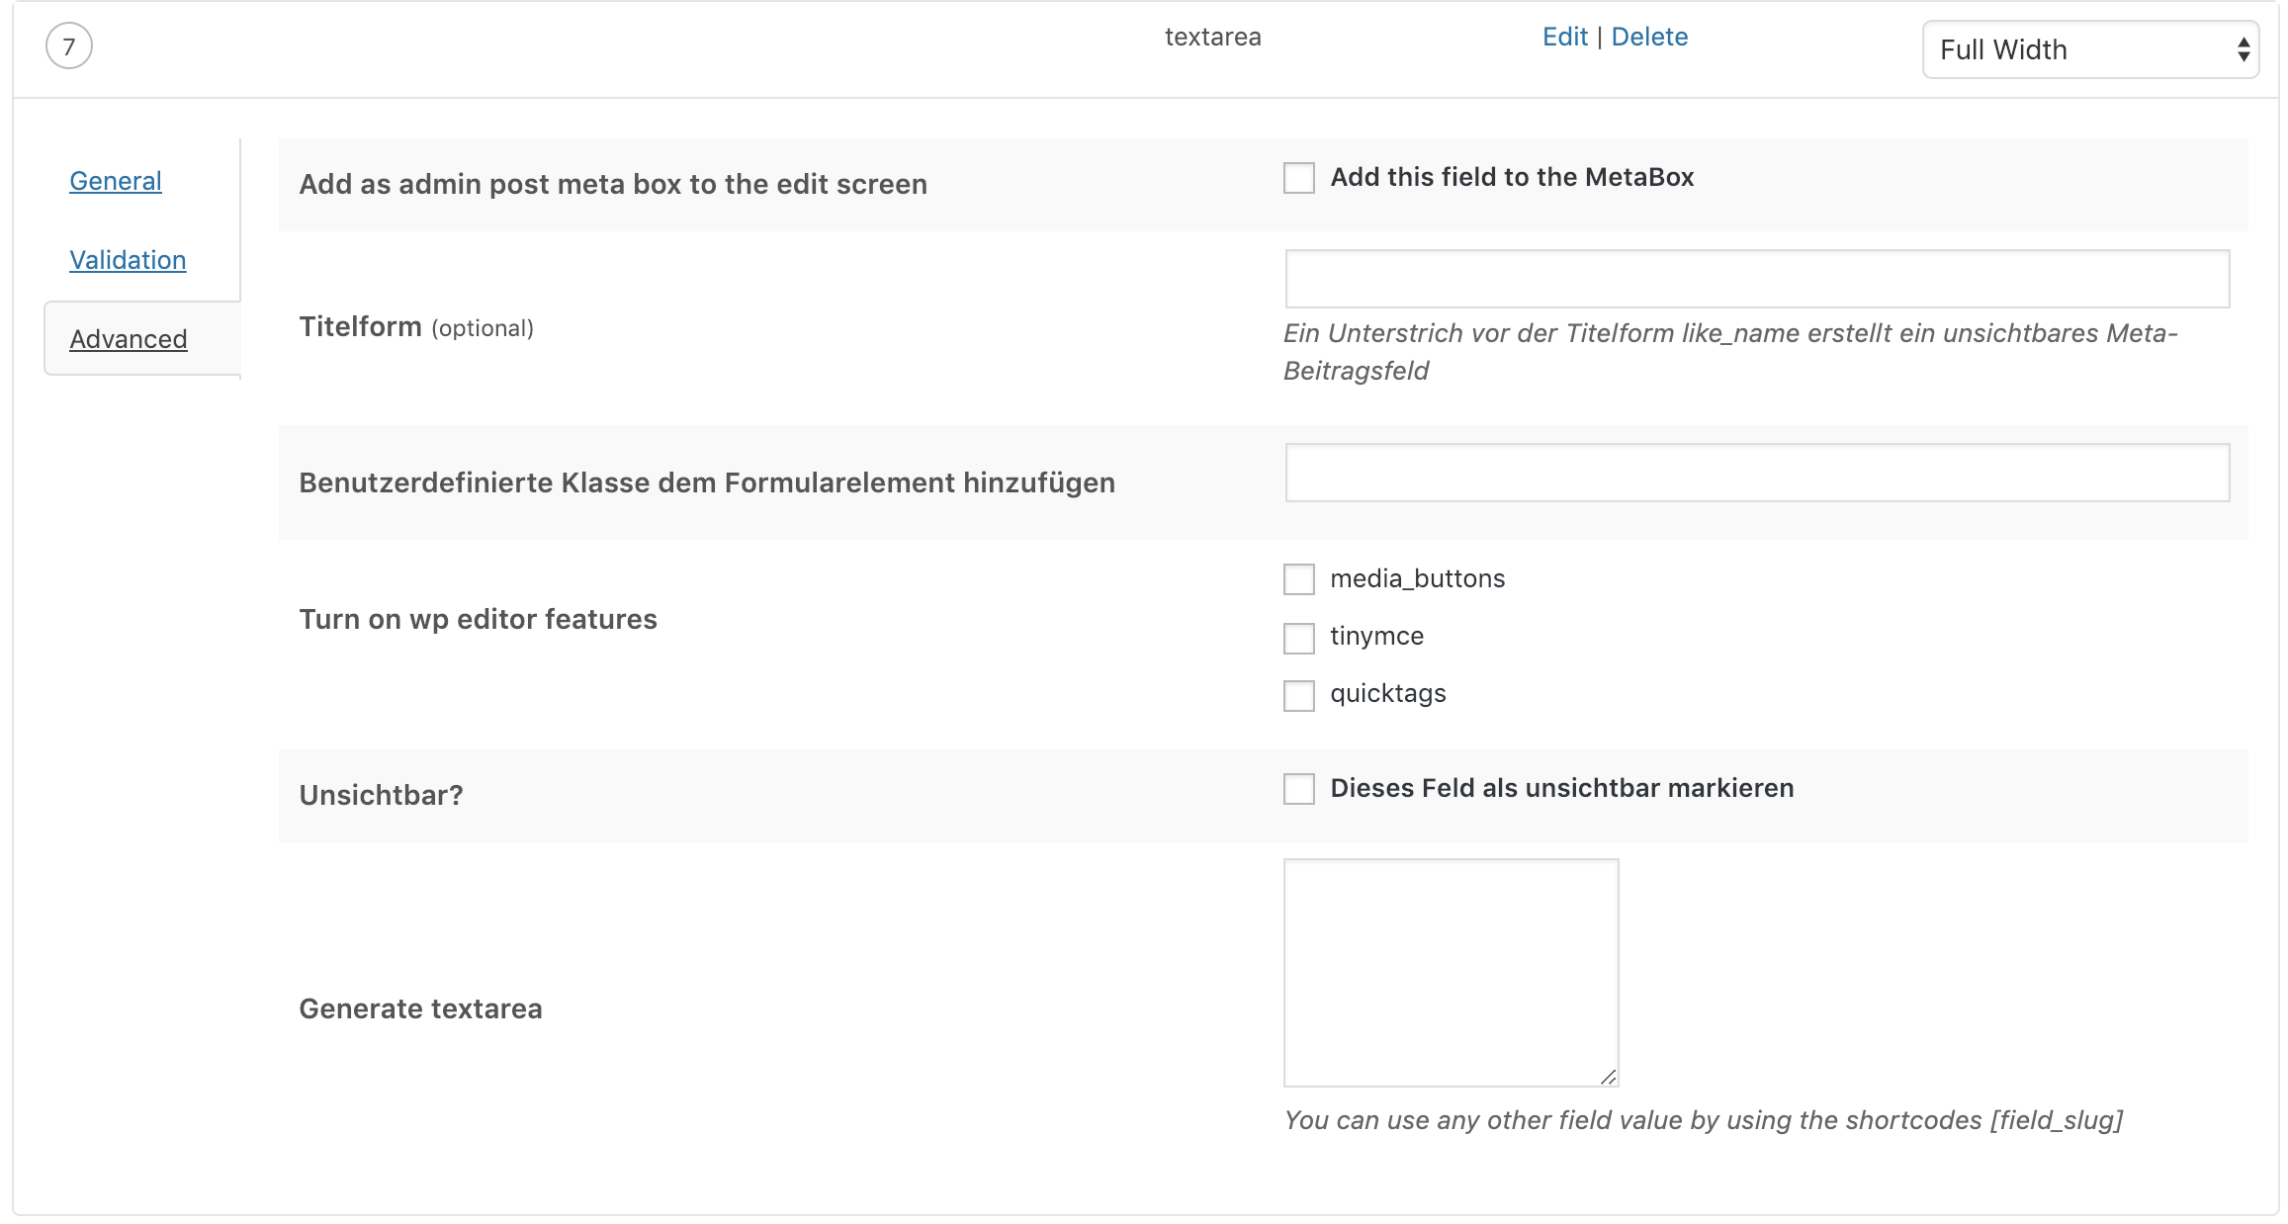This screenshot has height=1224, width=2288.
Task: Enable Add this field to the MetaBox
Action: coord(1298,178)
